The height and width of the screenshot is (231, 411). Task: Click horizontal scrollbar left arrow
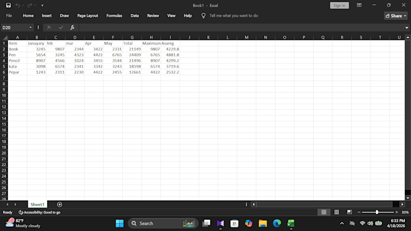tap(253, 204)
